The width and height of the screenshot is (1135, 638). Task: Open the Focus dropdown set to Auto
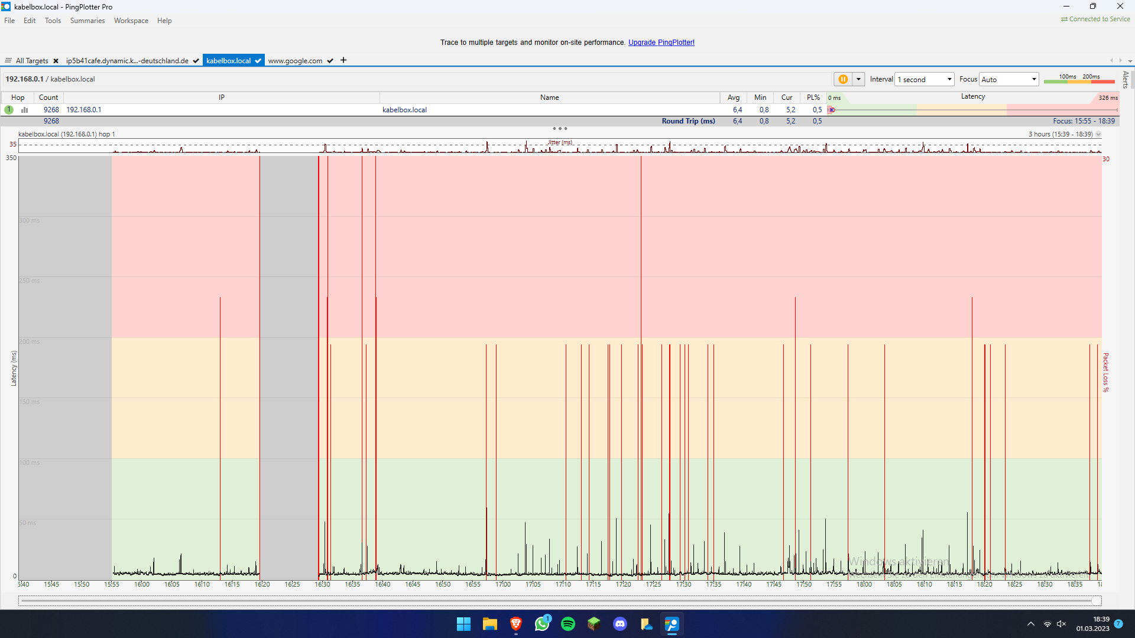(1009, 79)
